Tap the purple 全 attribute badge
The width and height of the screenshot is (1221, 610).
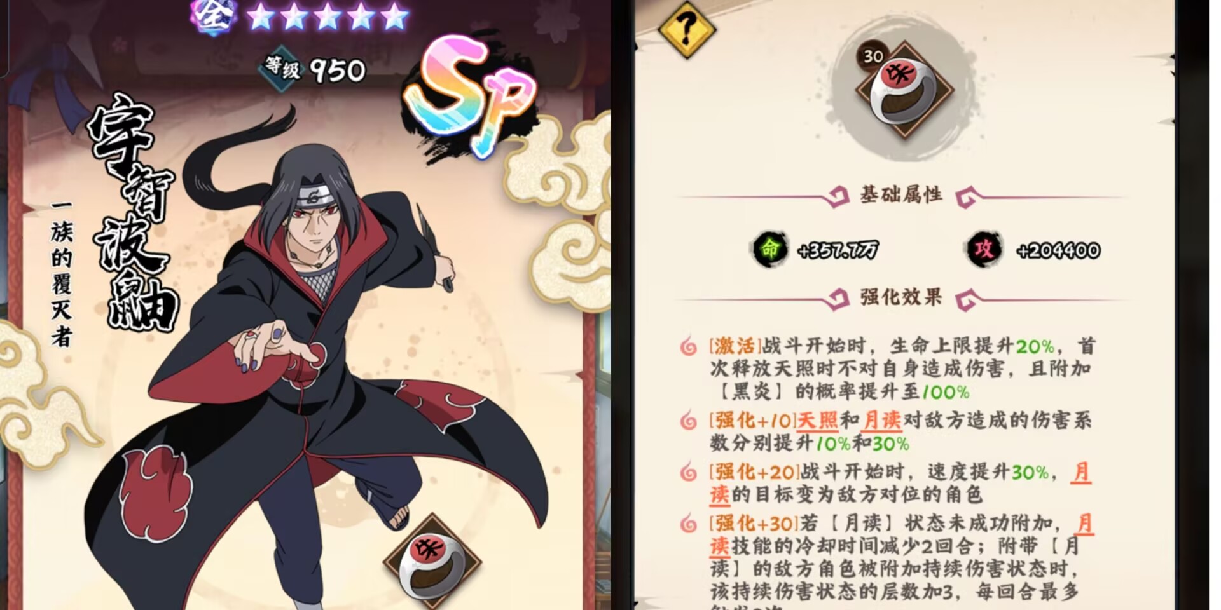(214, 17)
